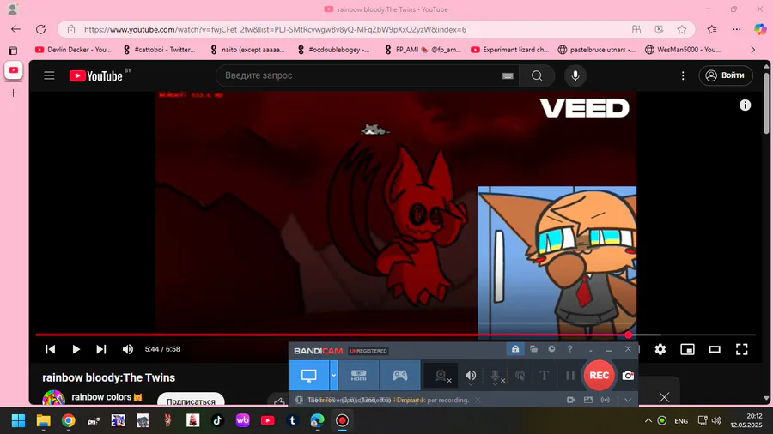Toggle Bandicam mouse click effects
Screen dimensions: 773x434
coord(520,376)
